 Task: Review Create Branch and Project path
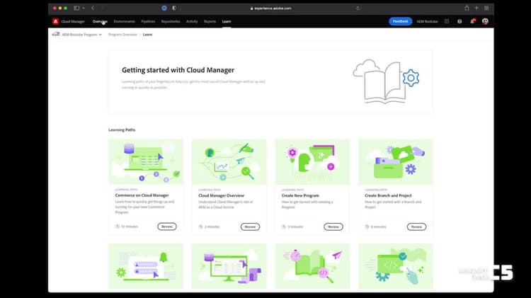pos(416,227)
